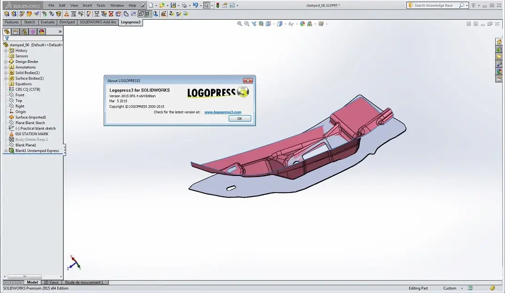The width and height of the screenshot is (505, 293).
Task: Click the Previous View icon
Action: tap(254, 24)
